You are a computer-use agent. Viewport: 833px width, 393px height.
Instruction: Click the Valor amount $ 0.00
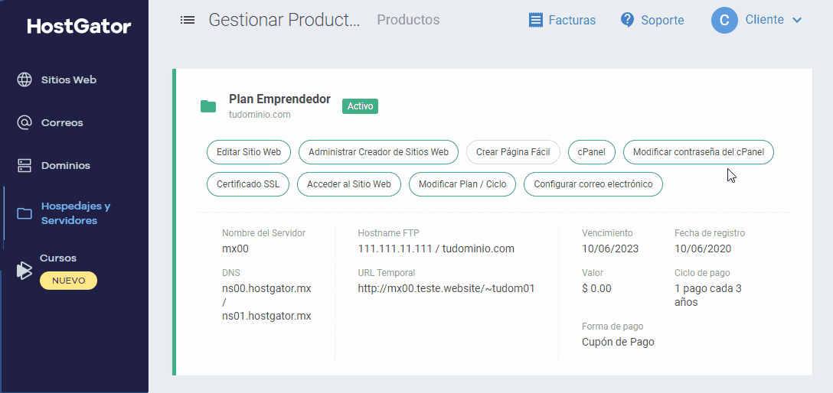tap(596, 289)
